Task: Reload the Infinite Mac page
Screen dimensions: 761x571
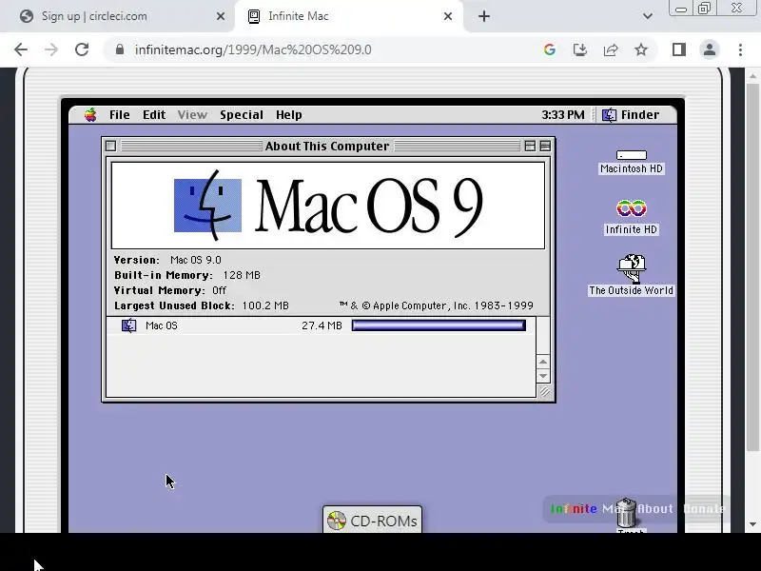Action: click(82, 49)
